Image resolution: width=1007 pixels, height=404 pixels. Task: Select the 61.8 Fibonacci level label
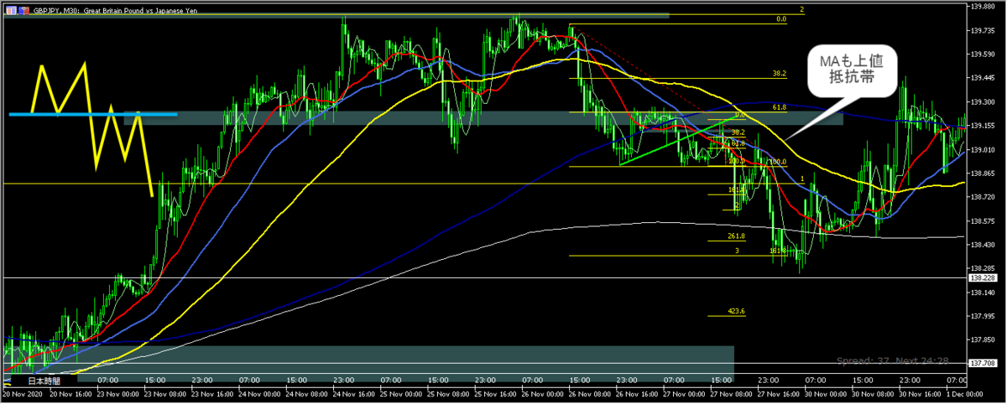pos(778,108)
